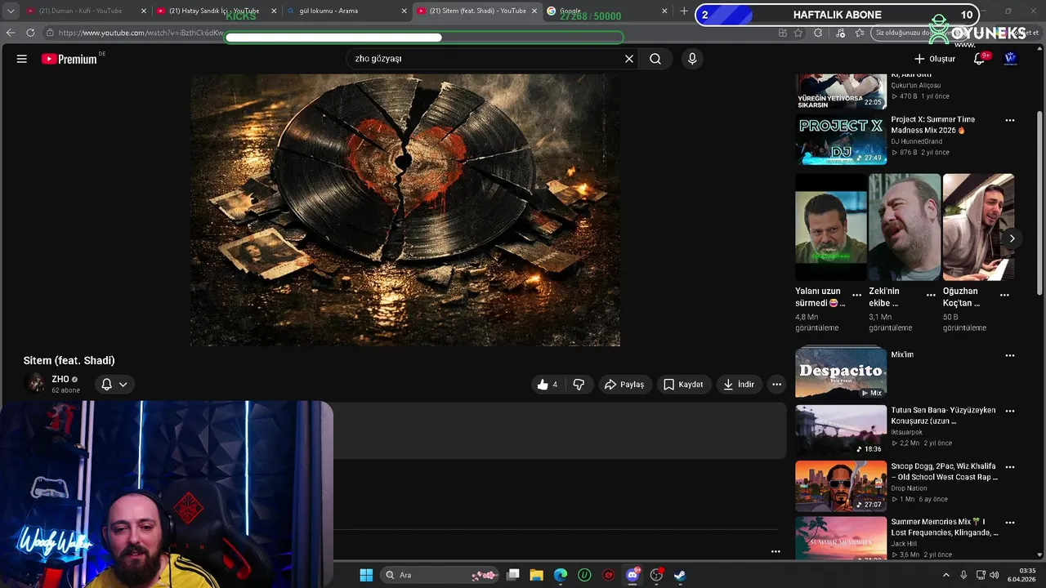Viewport: 1046px width, 588px height.
Task: Close the gül lokumu Arama tab
Action: (x=404, y=11)
